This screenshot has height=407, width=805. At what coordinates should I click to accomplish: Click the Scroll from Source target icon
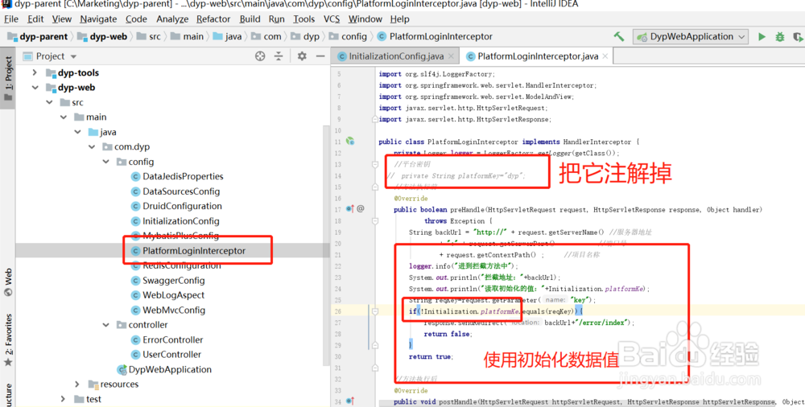pyautogui.click(x=260, y=56)
